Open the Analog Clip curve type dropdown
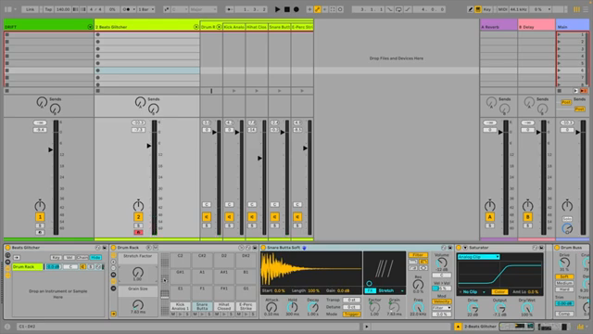 [478, 257]
